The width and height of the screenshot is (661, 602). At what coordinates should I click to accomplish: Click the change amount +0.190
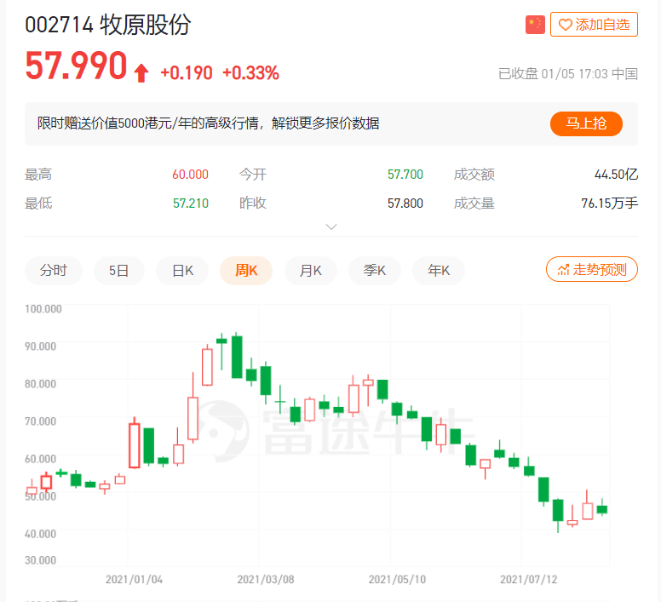click(x=187, y=73)
